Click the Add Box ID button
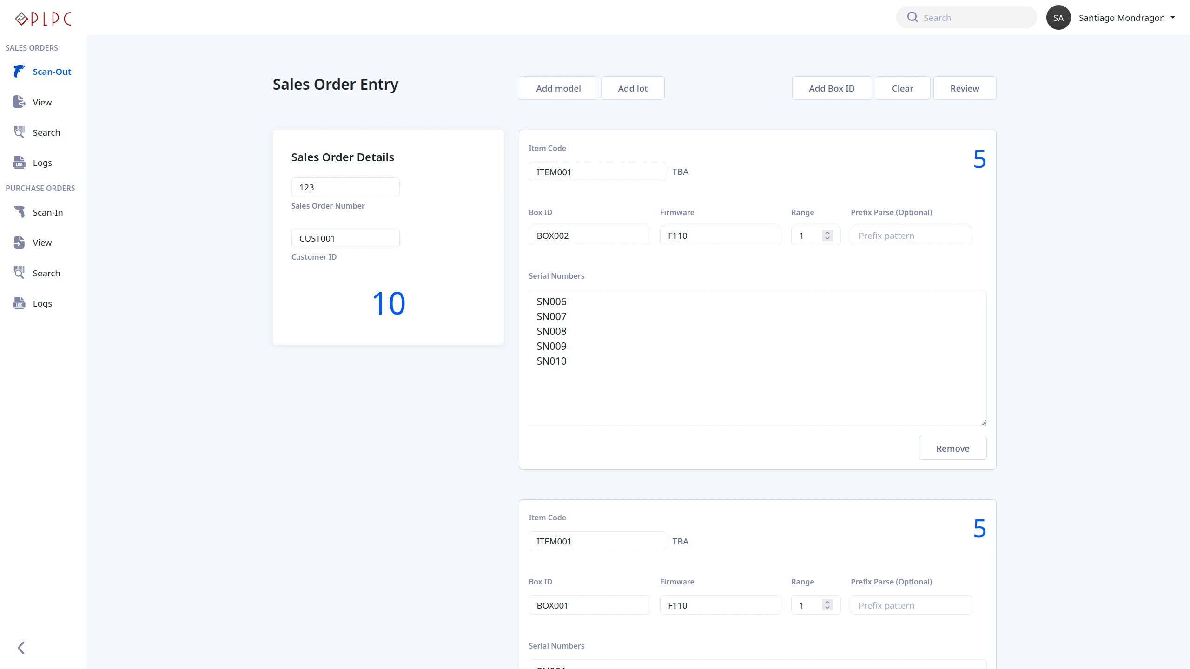This screenshot has width=1190, height=669. pos(832,88)
